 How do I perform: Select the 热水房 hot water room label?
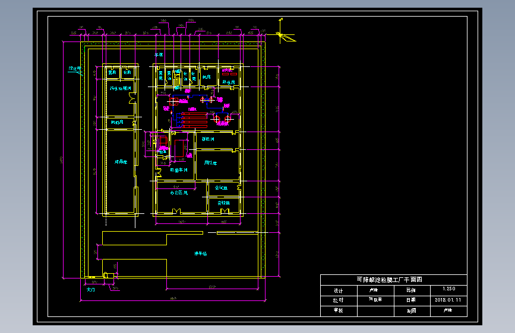click(229, 82)
